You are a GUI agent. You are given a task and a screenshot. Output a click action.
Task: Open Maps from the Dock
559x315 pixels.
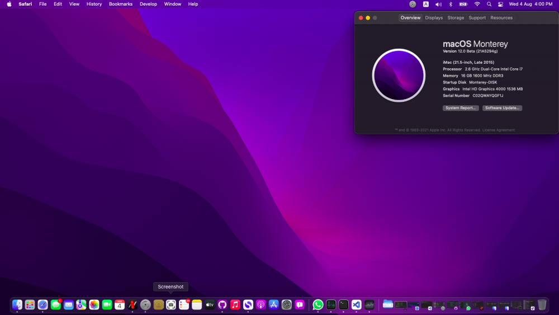click(81, 305)
